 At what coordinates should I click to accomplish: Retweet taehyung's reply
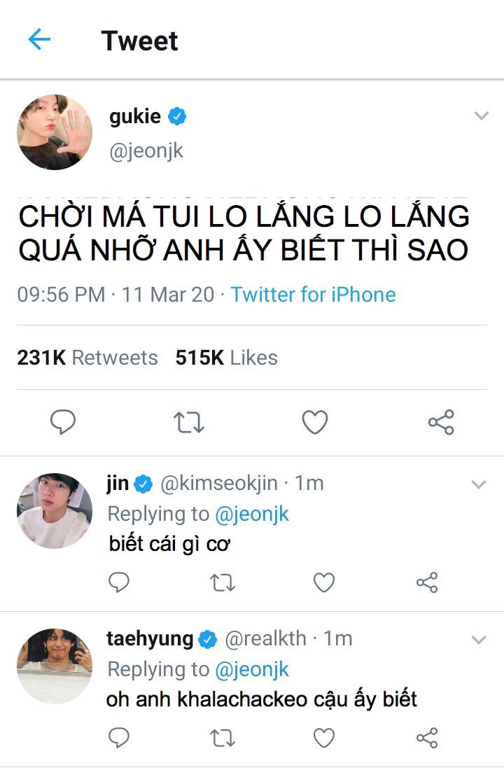(223, 737)
